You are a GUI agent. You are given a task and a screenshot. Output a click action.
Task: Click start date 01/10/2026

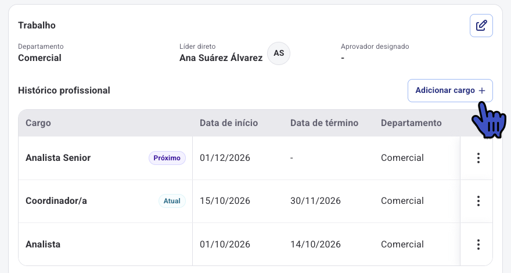pos(225,245)
